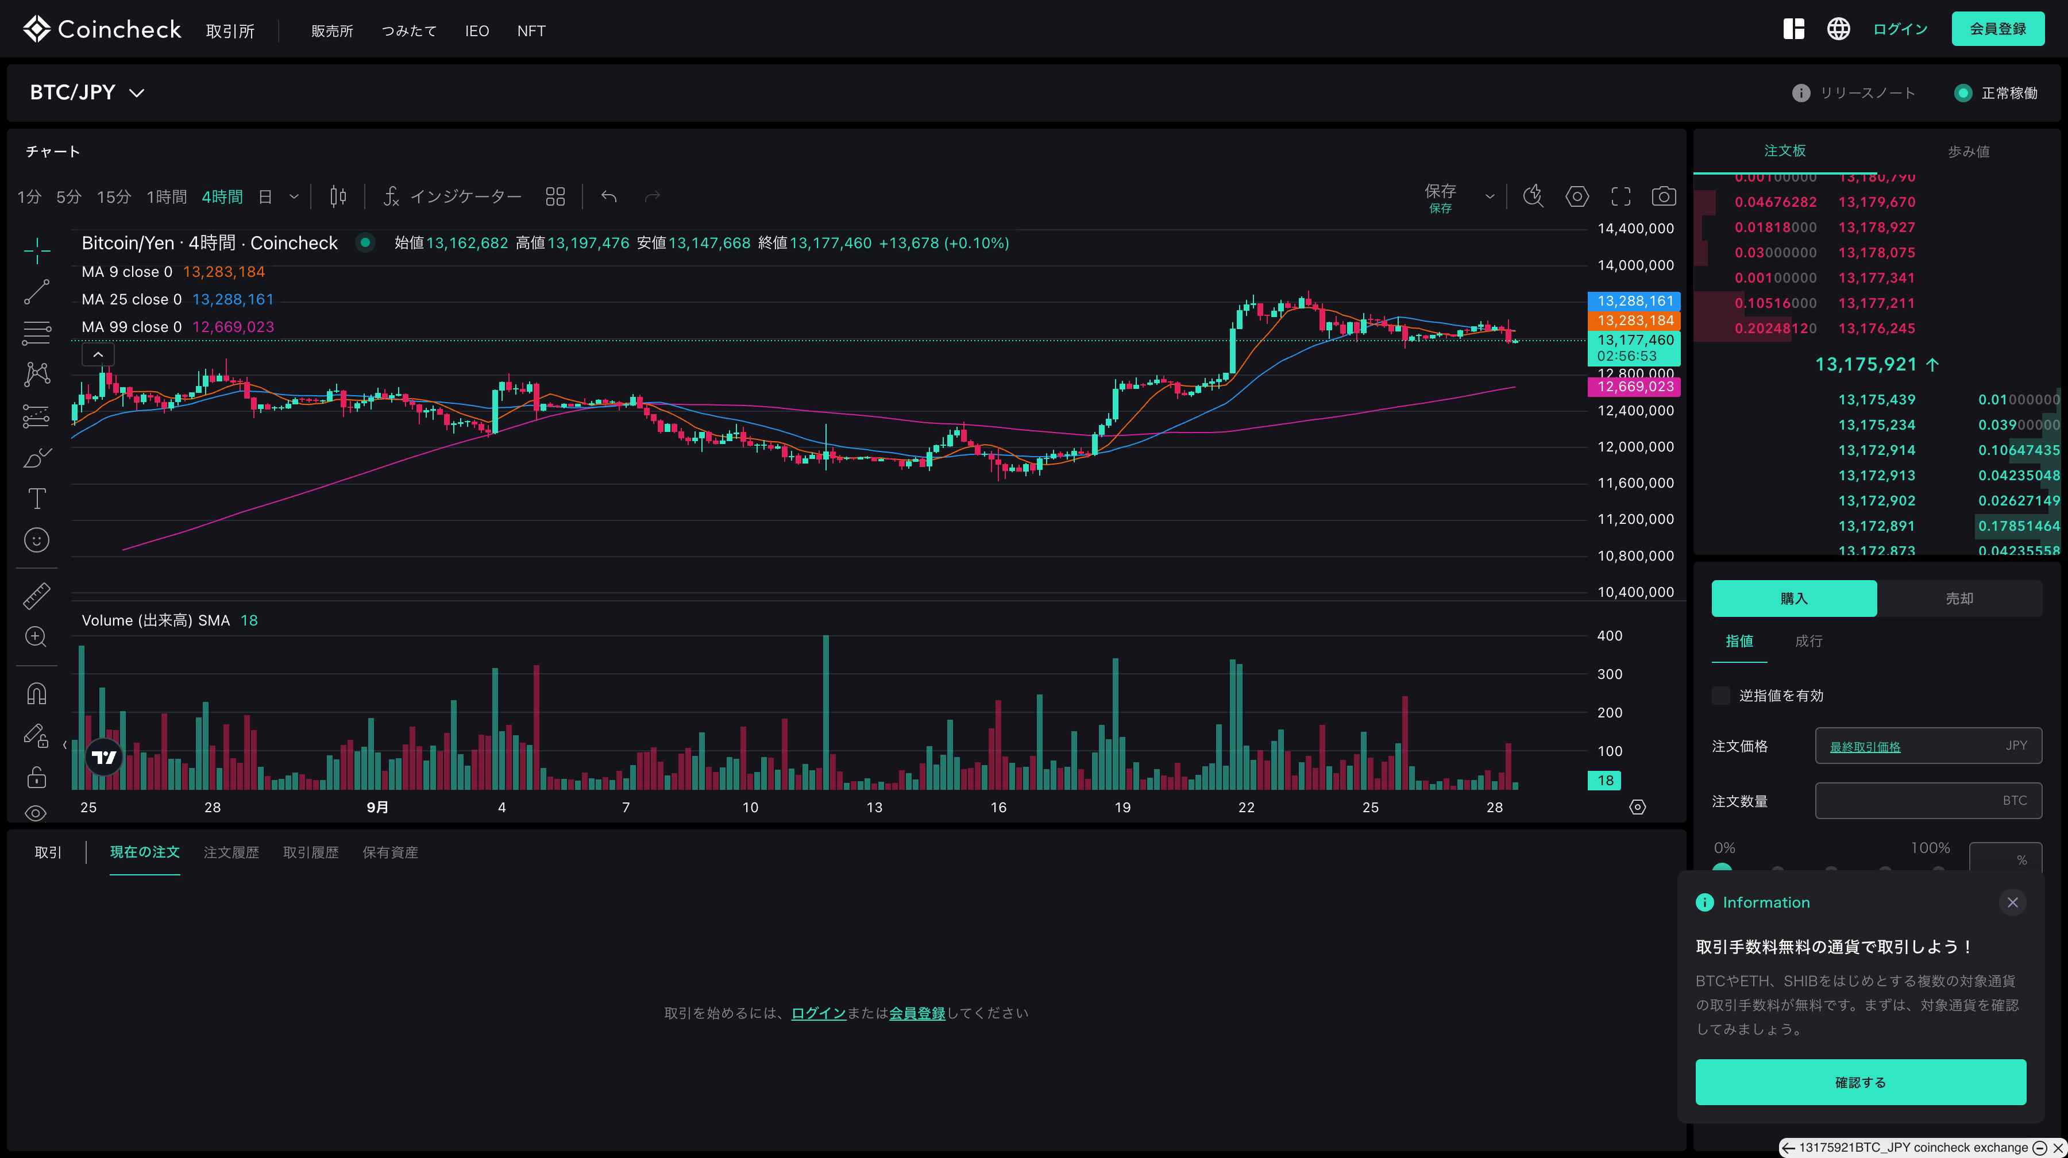Select the 成行 market order tab
This screenshot has height=1158, width=2068.
1809,641
